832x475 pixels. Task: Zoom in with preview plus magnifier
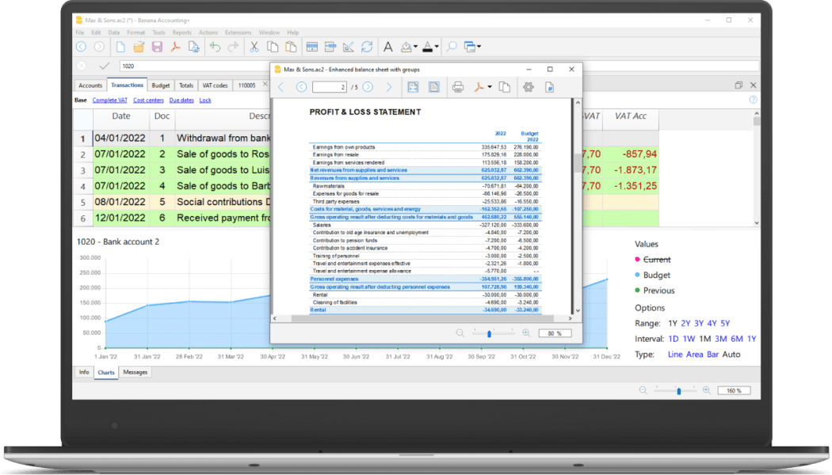[526, 333]
